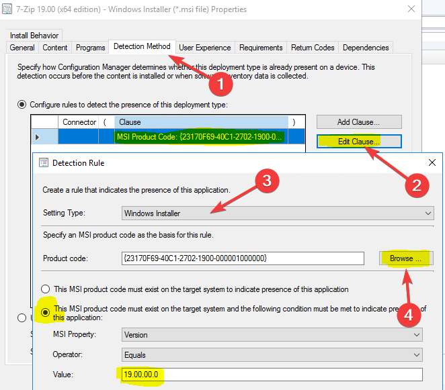
Task: Select 'product code must exist' only radio option
Action: [46, 289]
